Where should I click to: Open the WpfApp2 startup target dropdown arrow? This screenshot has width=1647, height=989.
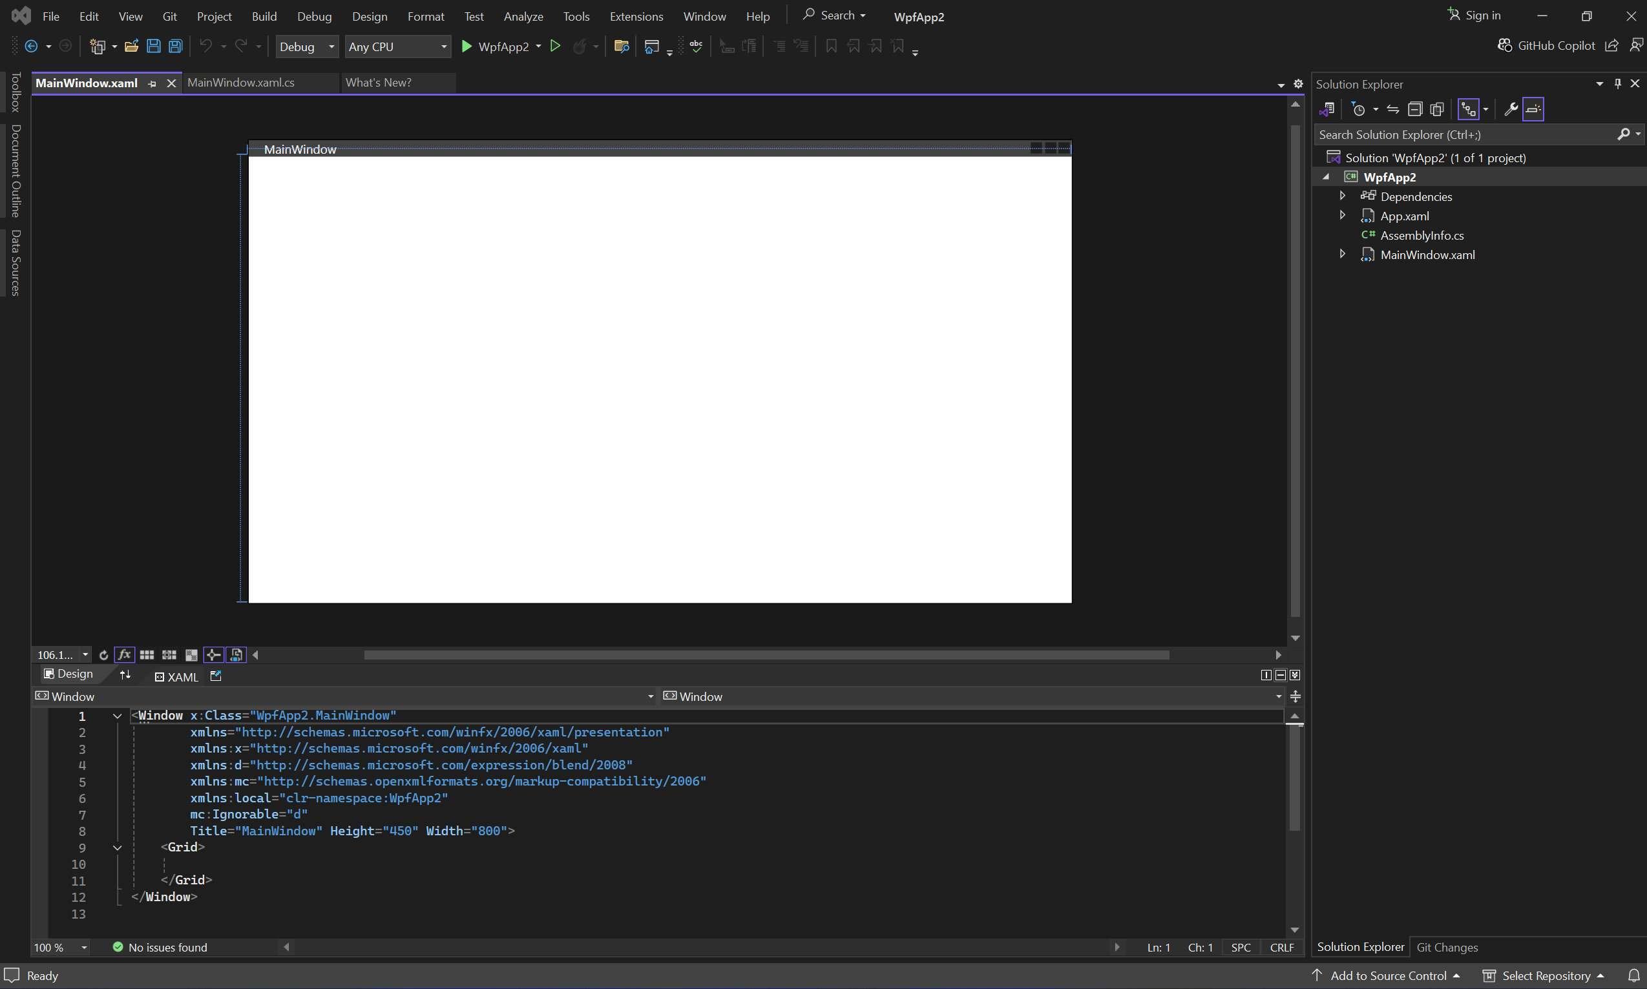[538, 46]
